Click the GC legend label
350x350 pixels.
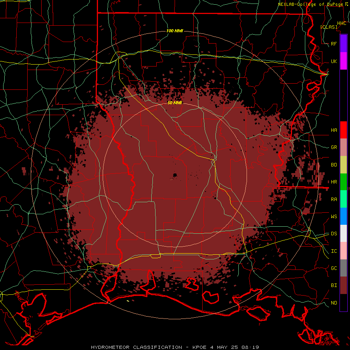click(x=334, y=268)
